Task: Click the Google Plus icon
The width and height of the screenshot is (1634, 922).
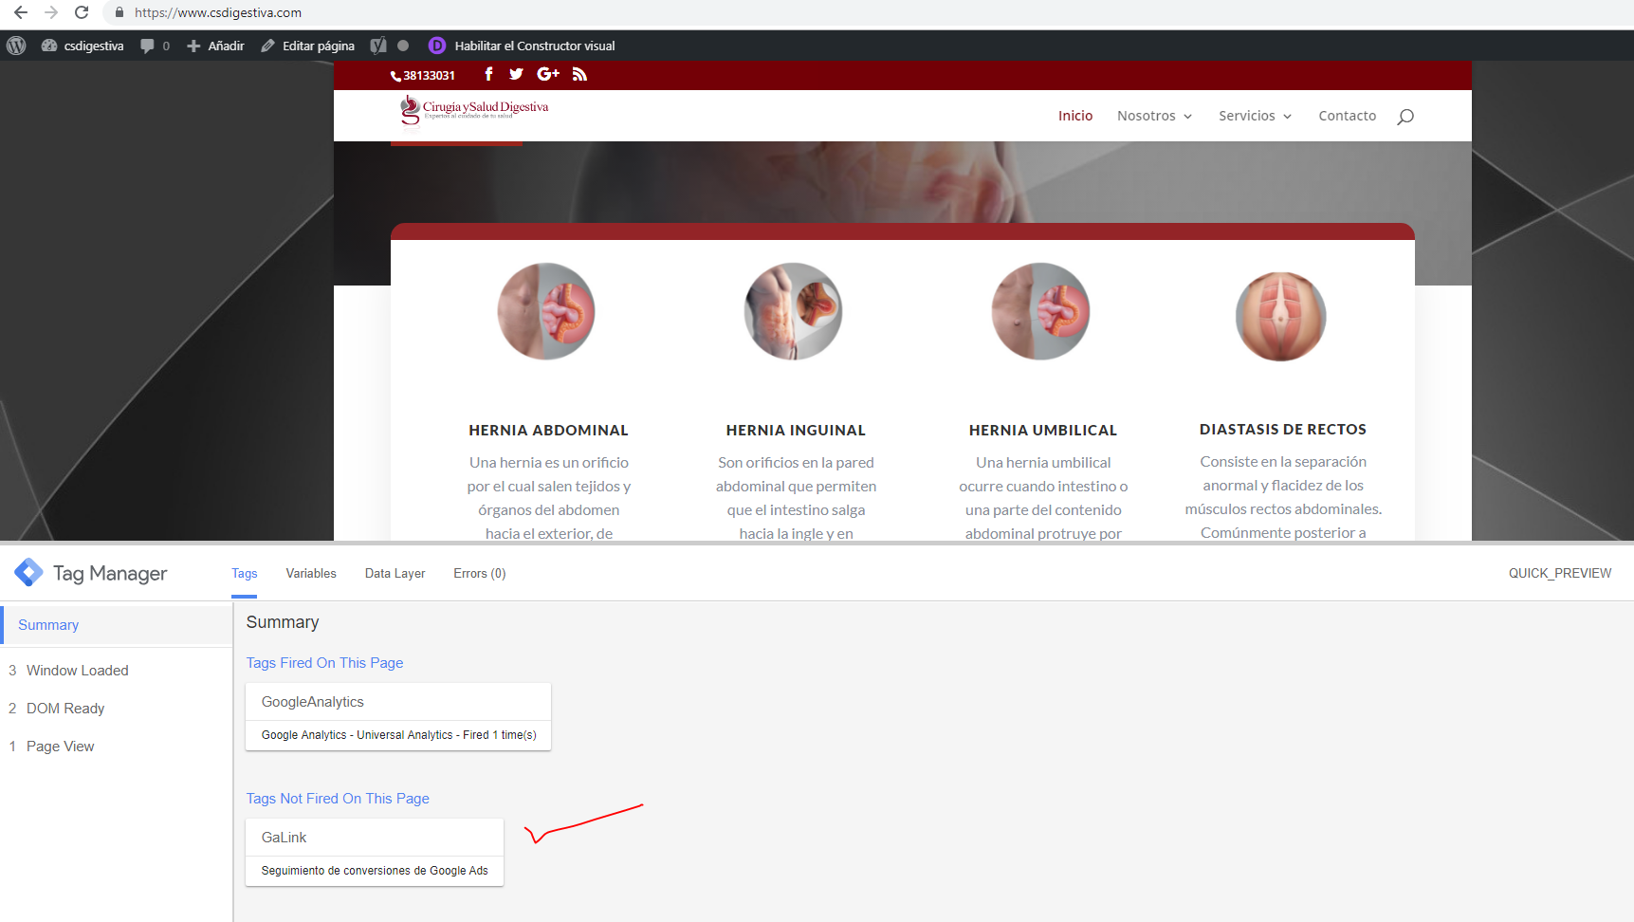Action: click(548, 74)
